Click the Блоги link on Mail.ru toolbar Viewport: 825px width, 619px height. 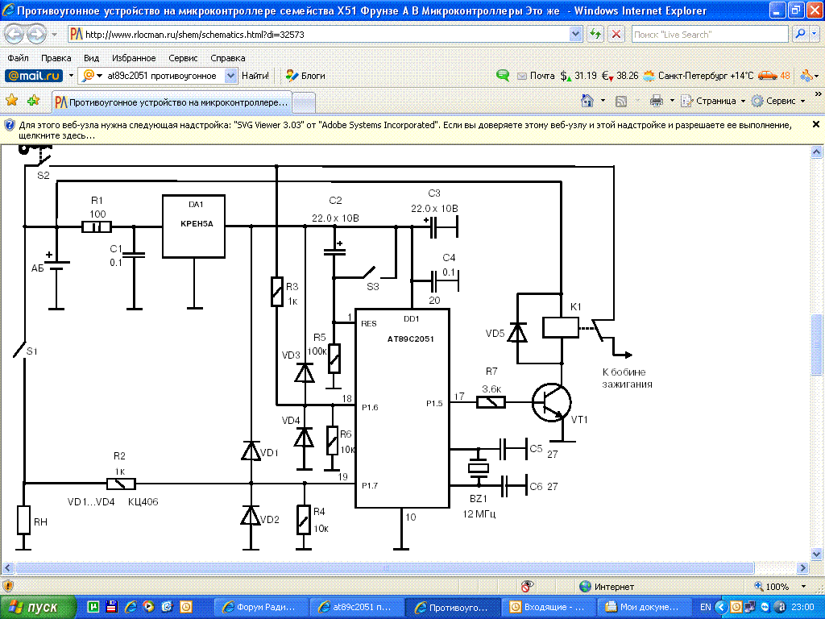click(306, 76)
